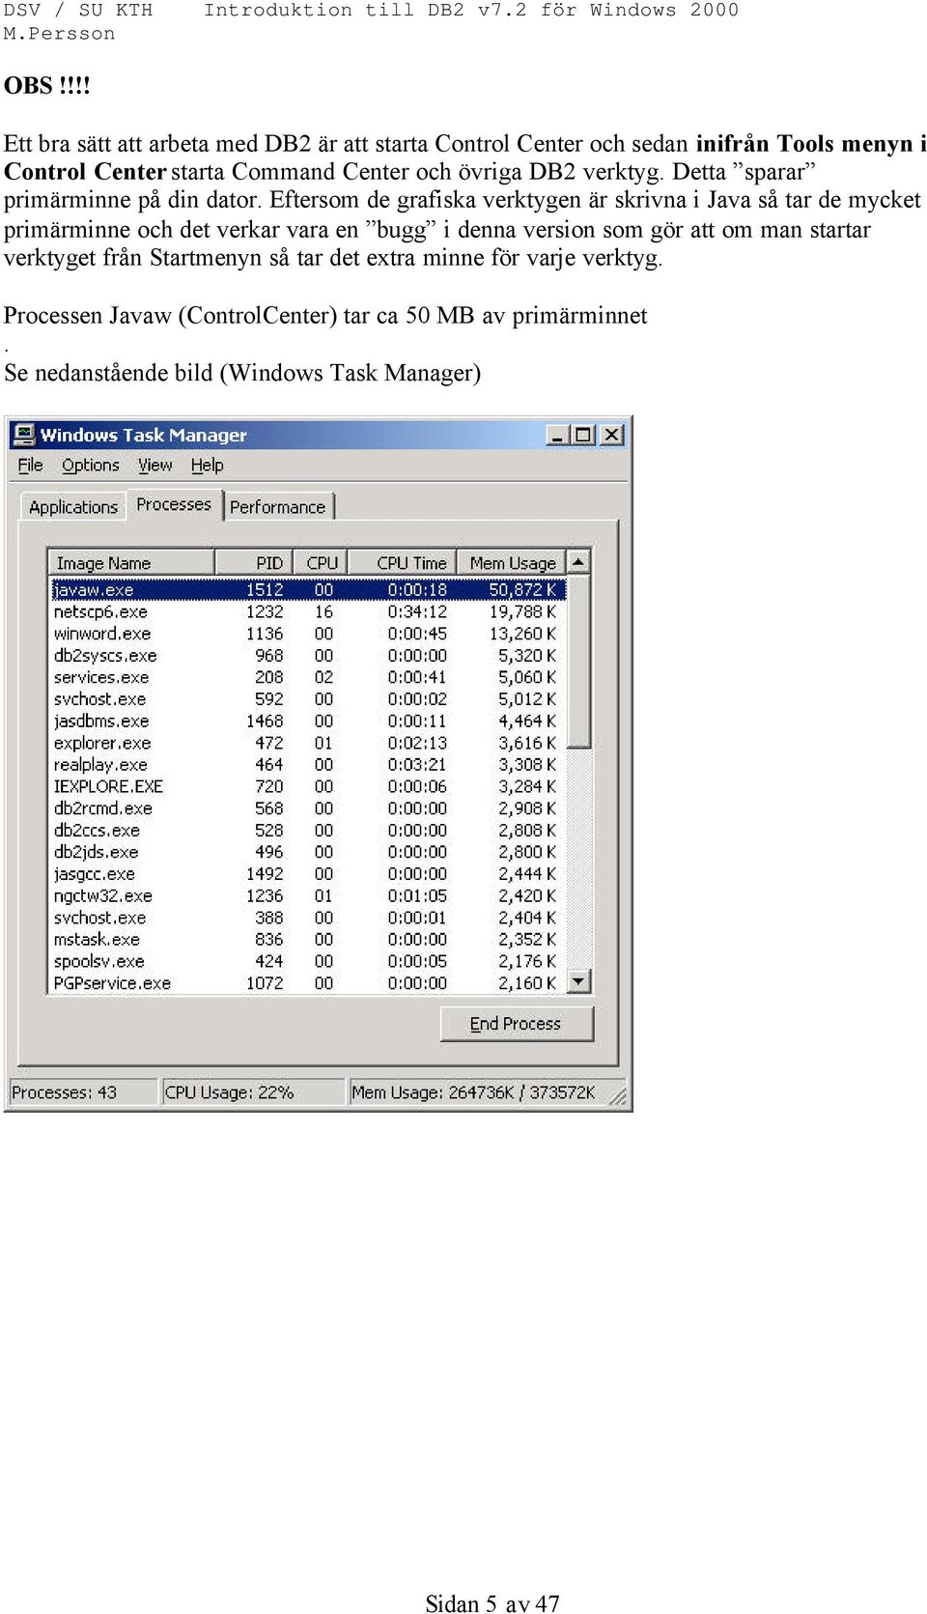927x1614 pixels.
Task: Click the End Process button
Action: [517, 1024]
